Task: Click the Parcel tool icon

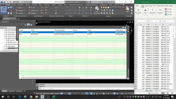Action: point(29,7)
